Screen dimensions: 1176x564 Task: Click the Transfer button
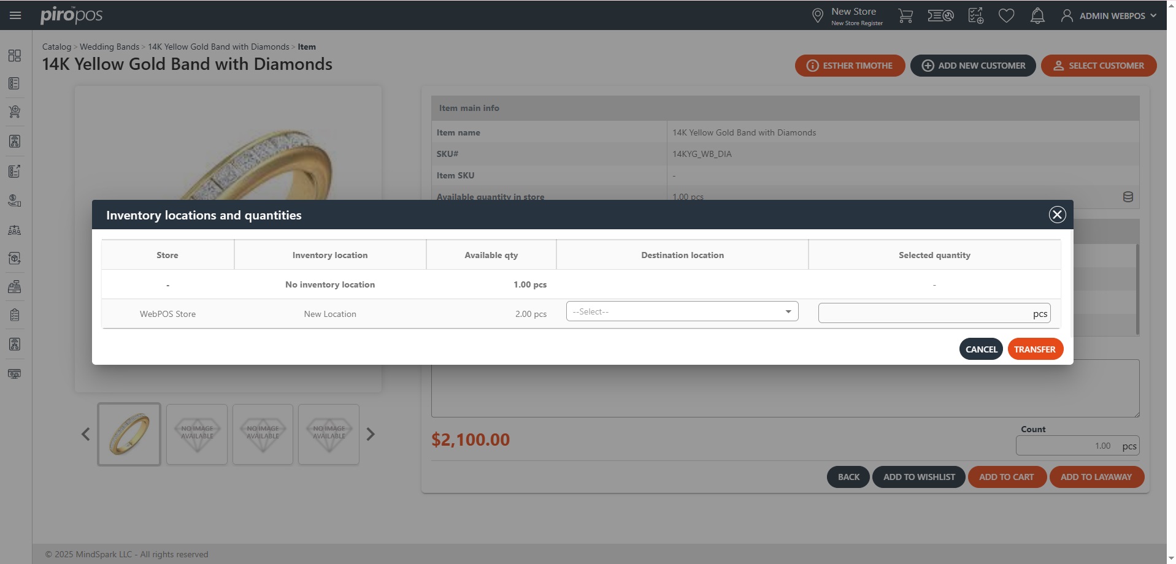click(x=1034, y=349)
